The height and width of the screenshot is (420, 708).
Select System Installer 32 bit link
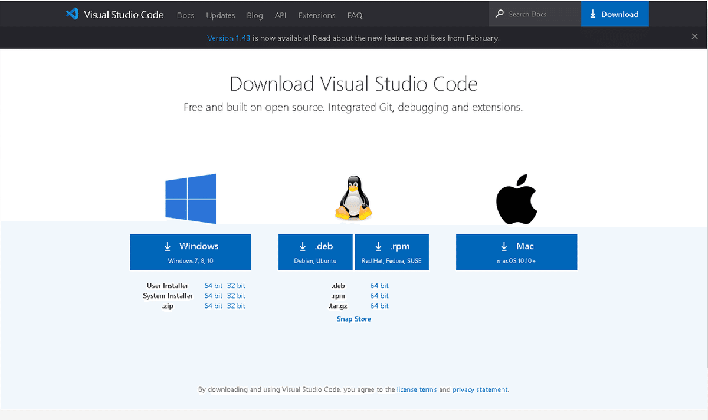236,296
